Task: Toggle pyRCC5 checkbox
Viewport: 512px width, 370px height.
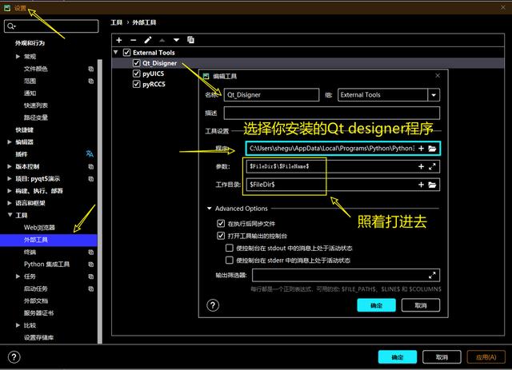Action: click(137, 84)
